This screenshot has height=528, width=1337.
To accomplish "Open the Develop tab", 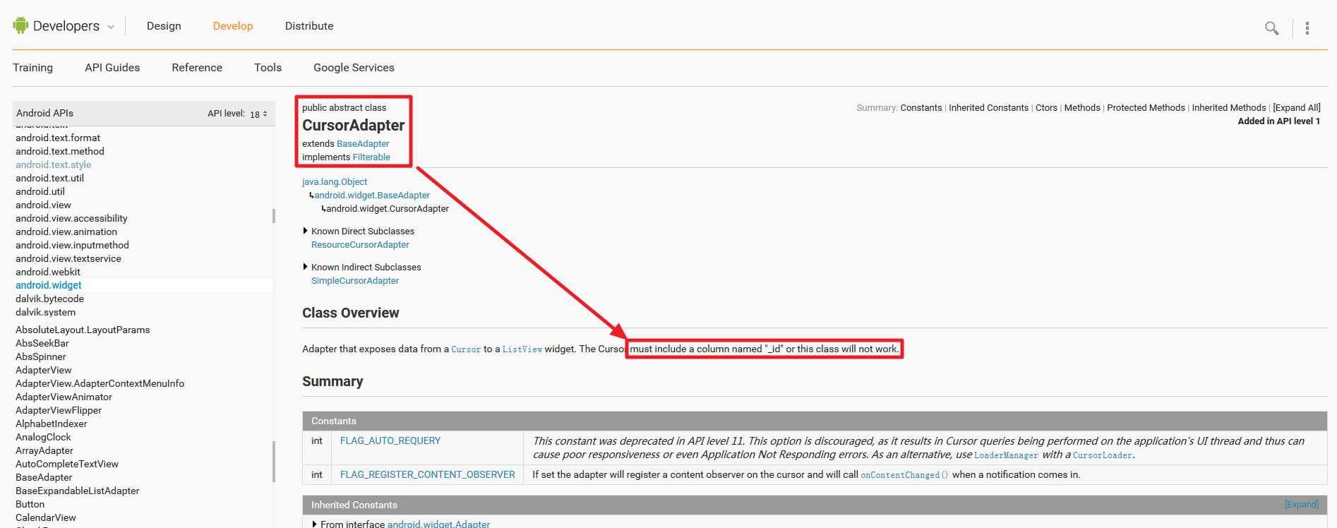I will point(233,26).
